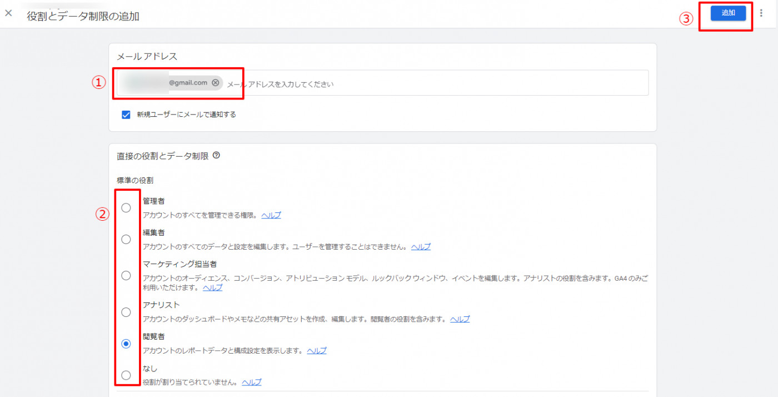This screenshot has width=778, height=397.
Task: Click the メール アドレス section heading
Action: (x=147, y=56)
